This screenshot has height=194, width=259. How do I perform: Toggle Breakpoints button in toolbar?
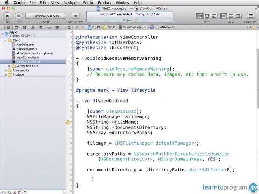(76, 16)
